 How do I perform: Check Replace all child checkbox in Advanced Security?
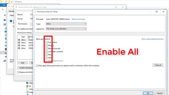(18, 72)
